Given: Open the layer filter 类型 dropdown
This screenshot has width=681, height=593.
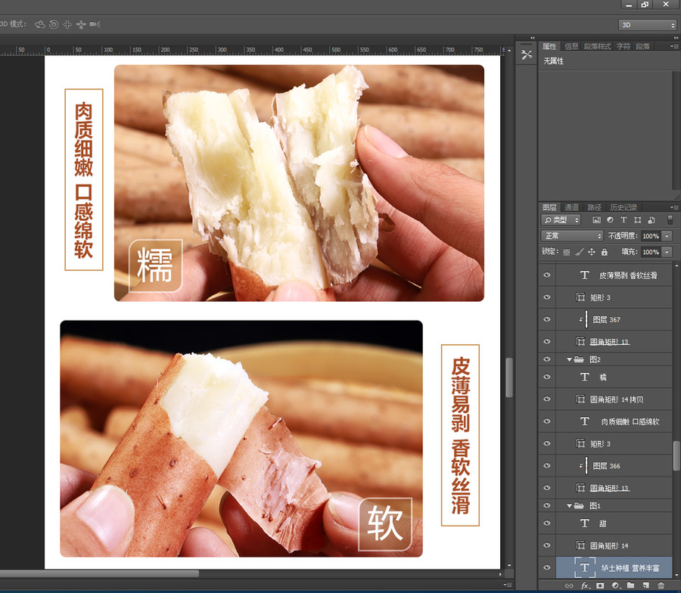Looking at the screenshot, I should click(561, 220).
